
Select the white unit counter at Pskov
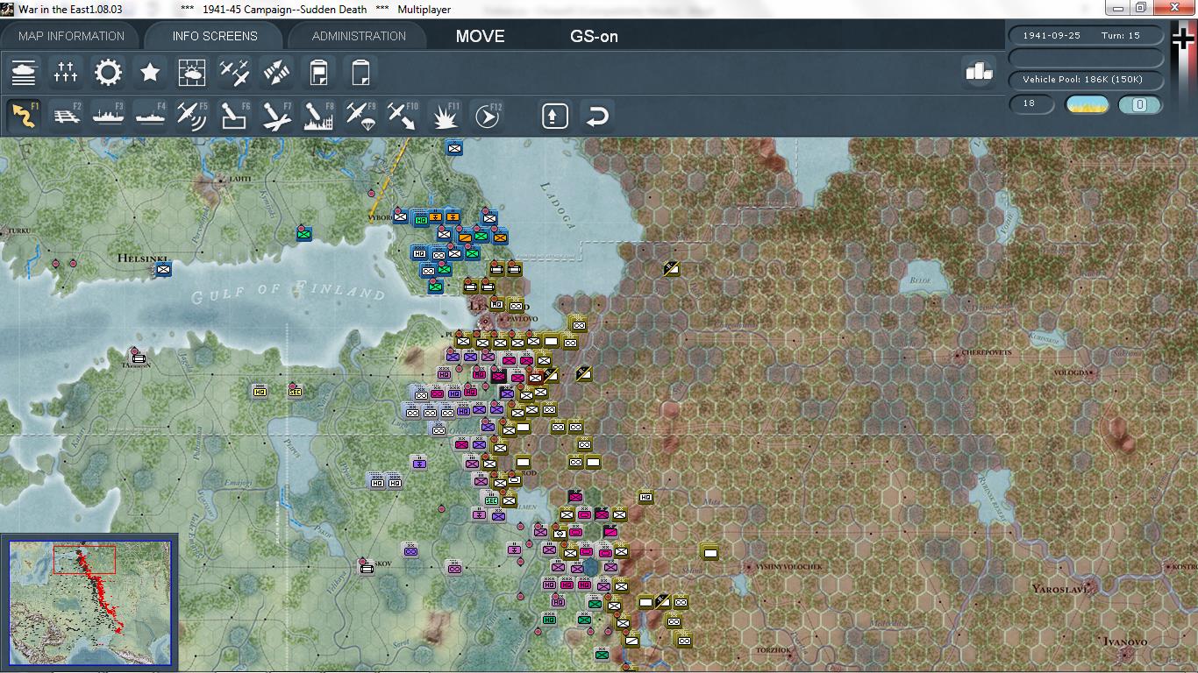pos(367,567)
